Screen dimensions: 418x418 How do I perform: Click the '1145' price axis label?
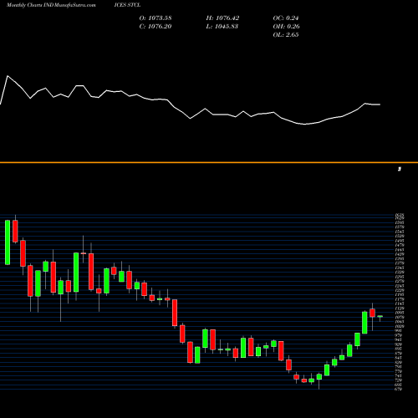click(x=399, y=303)
